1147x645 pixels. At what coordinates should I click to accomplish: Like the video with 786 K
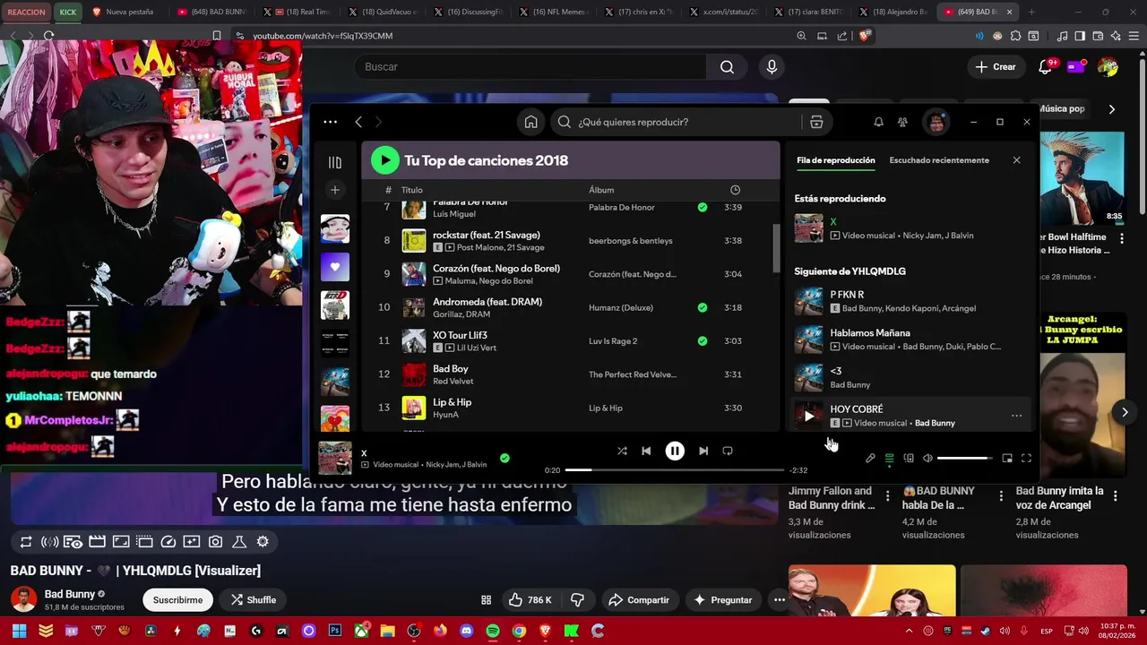click(x=530, y=600)
